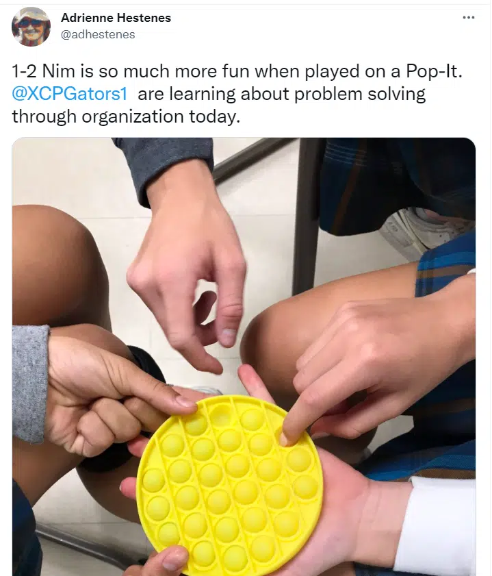Click Adrienne Hestenes' profile avatar picture
This screenshot has width=492, height=576.
coord(31,27)
